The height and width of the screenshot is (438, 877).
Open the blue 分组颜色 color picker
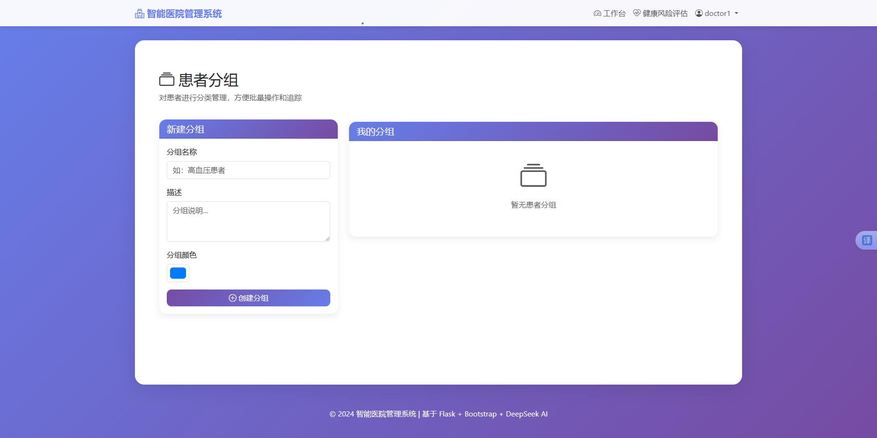click(x=178, y=273)
